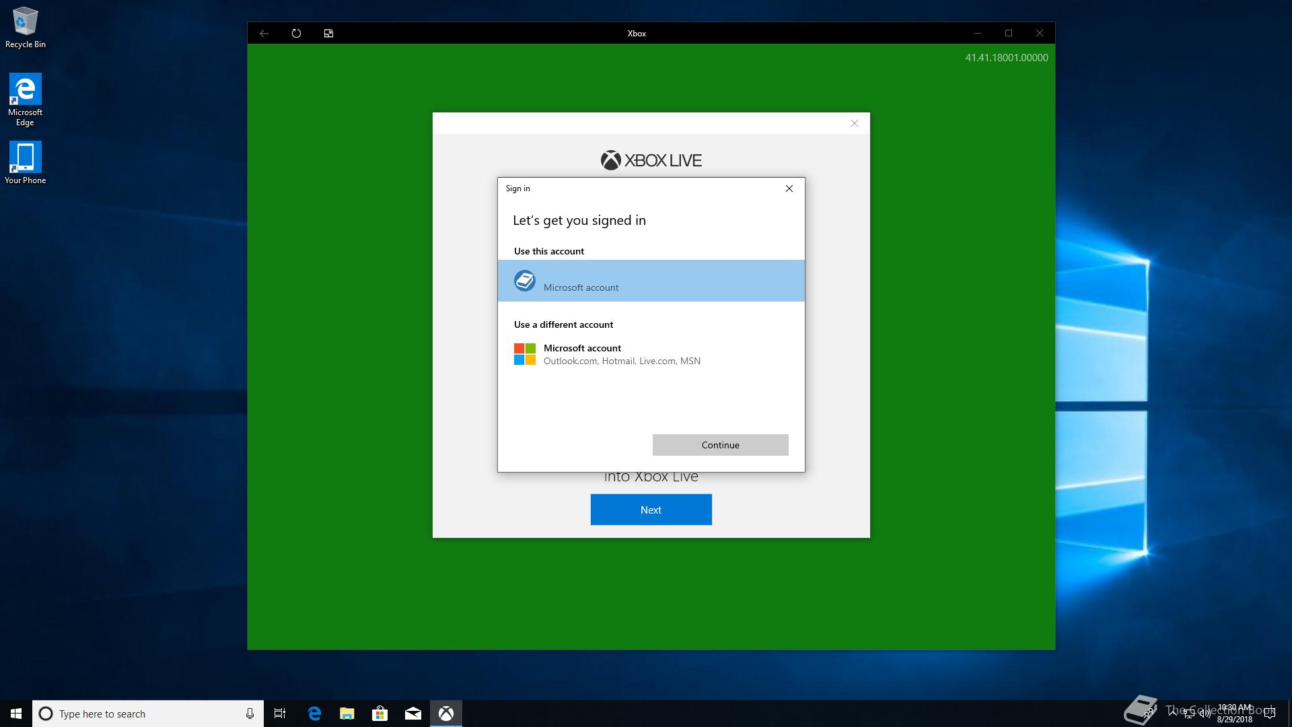
Task: Click 'Outlook.com, Hotmail, Live.com, MSN' text
Action: pyautogui.click(x=622, y=361)
